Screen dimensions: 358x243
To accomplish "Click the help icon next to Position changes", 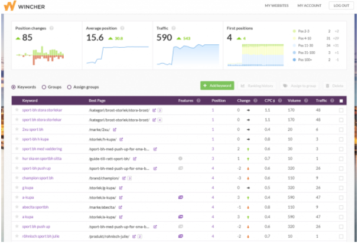I will (x=51, y=28).
